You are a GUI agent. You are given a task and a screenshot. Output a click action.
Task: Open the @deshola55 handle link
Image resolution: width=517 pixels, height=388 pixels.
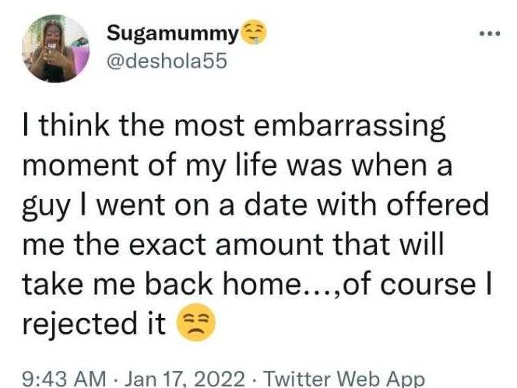[x=167, y=61]
